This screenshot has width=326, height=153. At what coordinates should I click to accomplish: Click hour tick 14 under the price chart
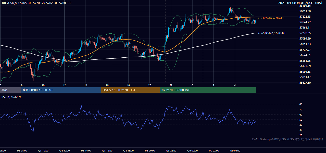(x=86, y=85)
